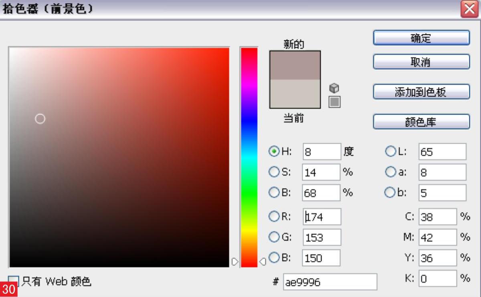The height and width of the screenshot is (297, 481).
Task: Select the G green radio button
Action: click(x=274, y=237)
